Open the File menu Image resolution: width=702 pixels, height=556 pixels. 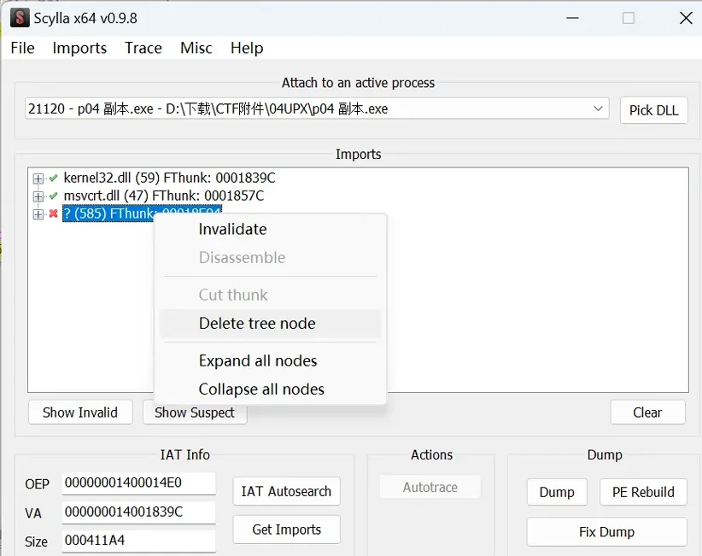coord(22,48)
